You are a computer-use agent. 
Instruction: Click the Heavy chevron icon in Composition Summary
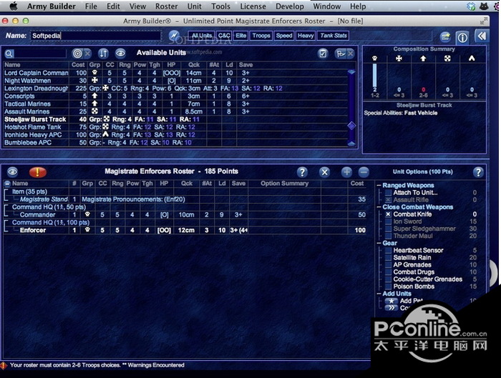pyautogui.click(x=472, y=58)
